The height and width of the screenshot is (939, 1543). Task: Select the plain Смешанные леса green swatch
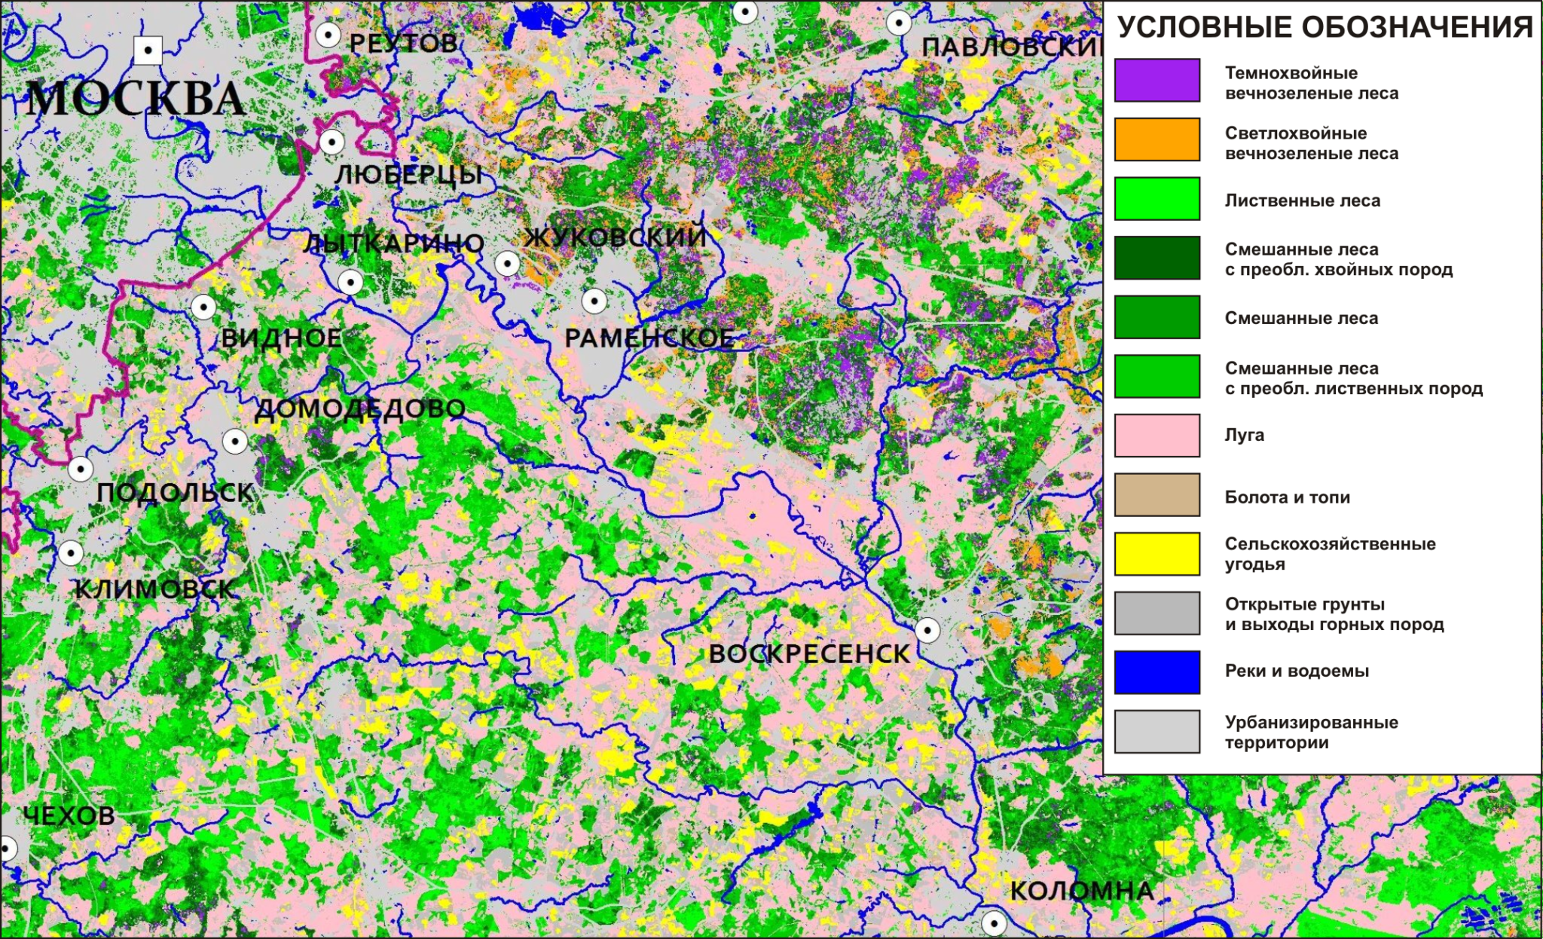[x=1157, y=317]
